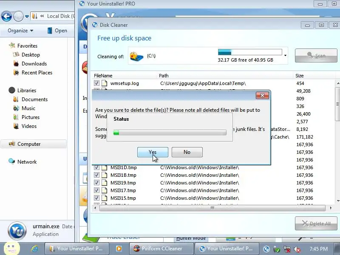This screenshot has width=340, height=255.
Task: Toggle checkbox for MSI317.tmp
Action: point(96,190)
